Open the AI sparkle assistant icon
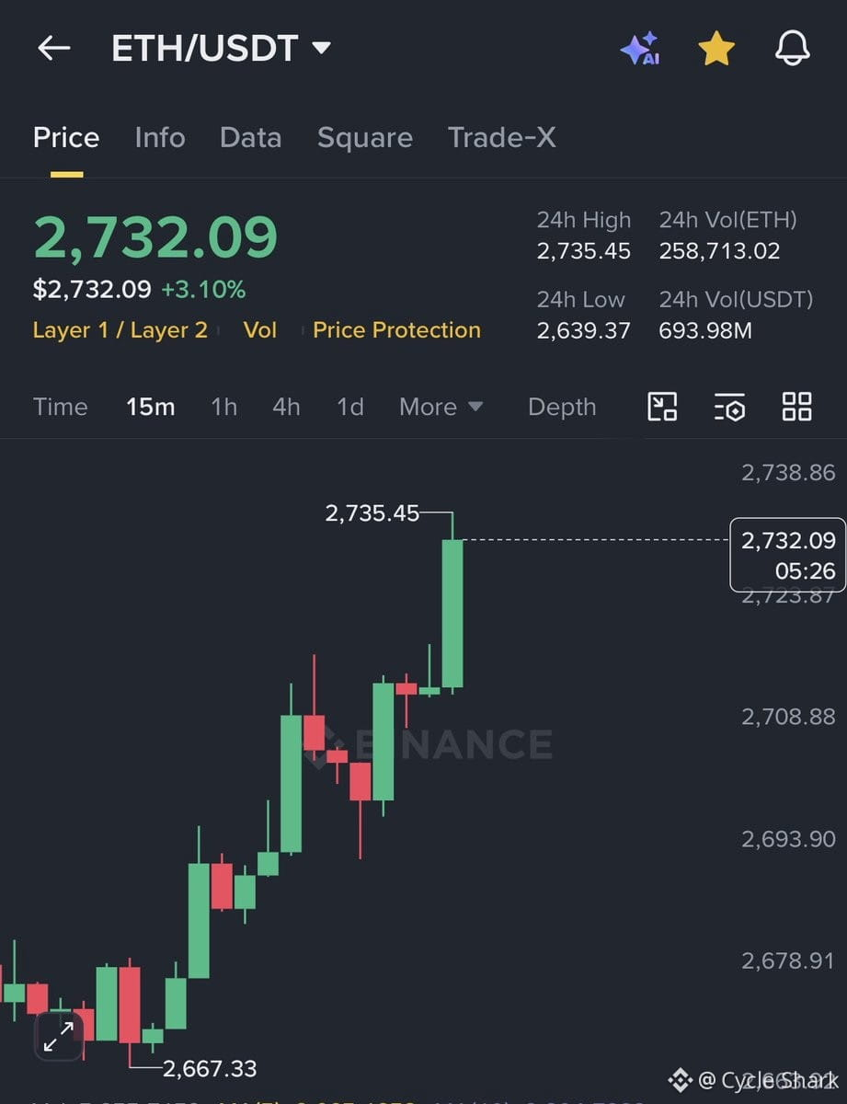 (640, 49)
